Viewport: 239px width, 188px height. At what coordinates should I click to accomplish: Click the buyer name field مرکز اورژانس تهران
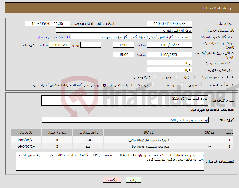[124, 30]
